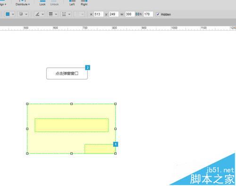
Task: Click the blue fill color swatch
Action: click(8, 14)
